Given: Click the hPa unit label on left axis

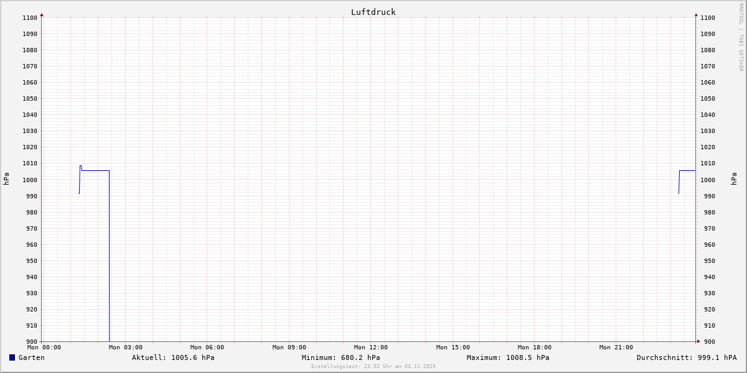Looking at the screenshot, I should coord(6,179).
